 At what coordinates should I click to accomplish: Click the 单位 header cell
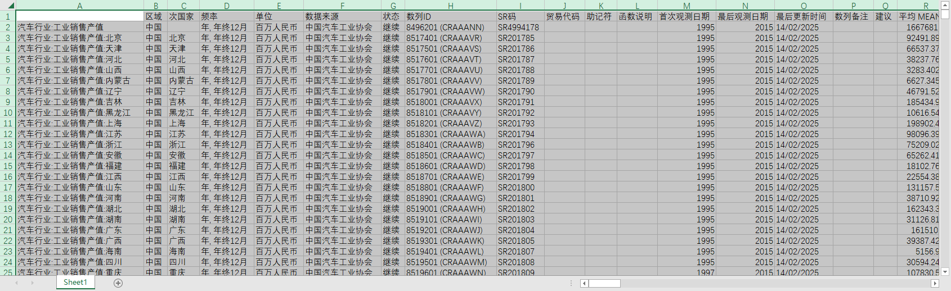pyautogui.click(x=279, y=16)
